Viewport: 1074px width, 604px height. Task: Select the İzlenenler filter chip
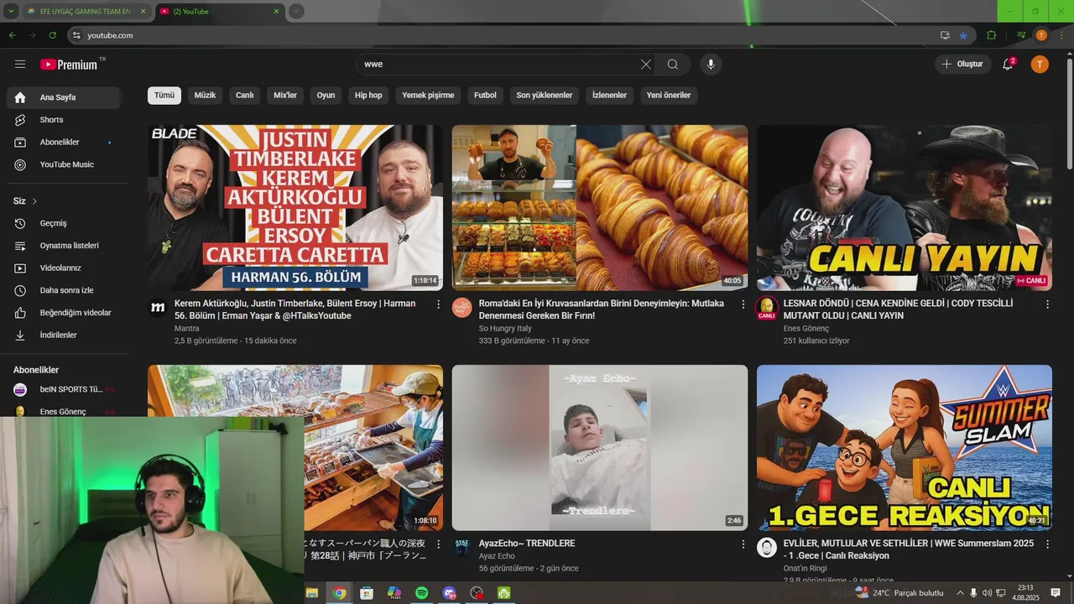609,96
